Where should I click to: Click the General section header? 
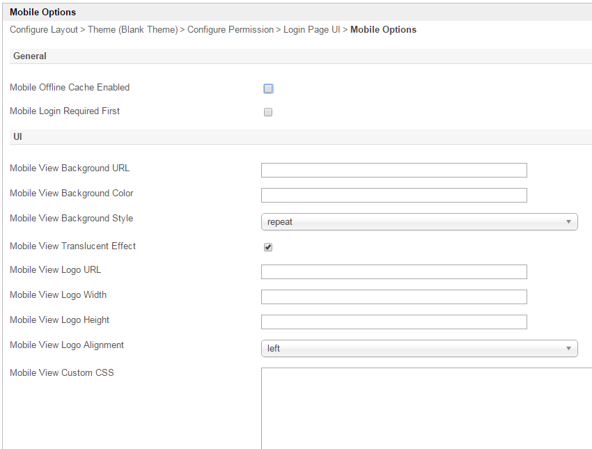pos(30,56)
